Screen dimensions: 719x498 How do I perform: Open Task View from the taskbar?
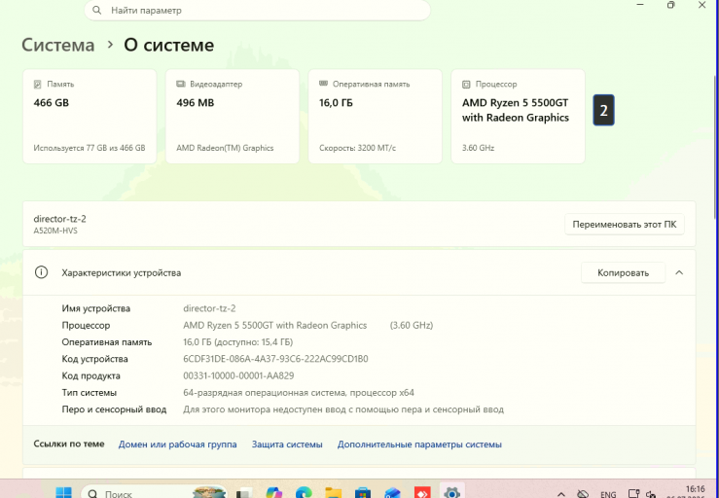pyautogui.click(x=244, y=493)
